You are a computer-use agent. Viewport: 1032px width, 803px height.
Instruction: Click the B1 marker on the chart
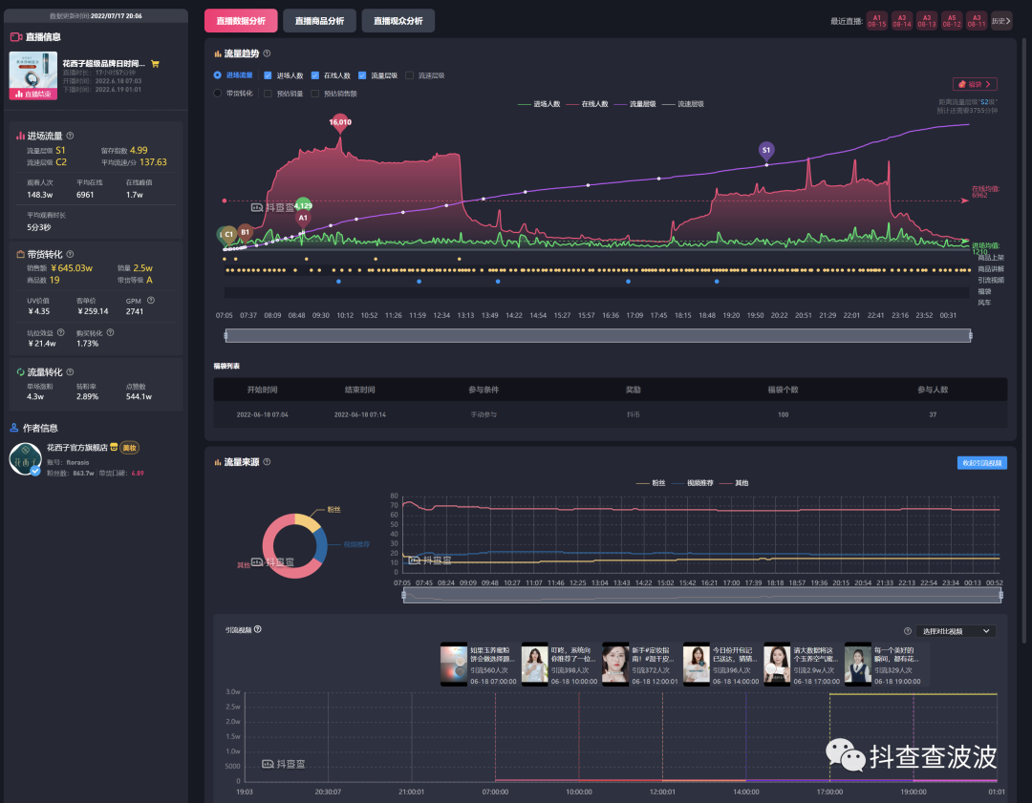[x=245, y=233]
